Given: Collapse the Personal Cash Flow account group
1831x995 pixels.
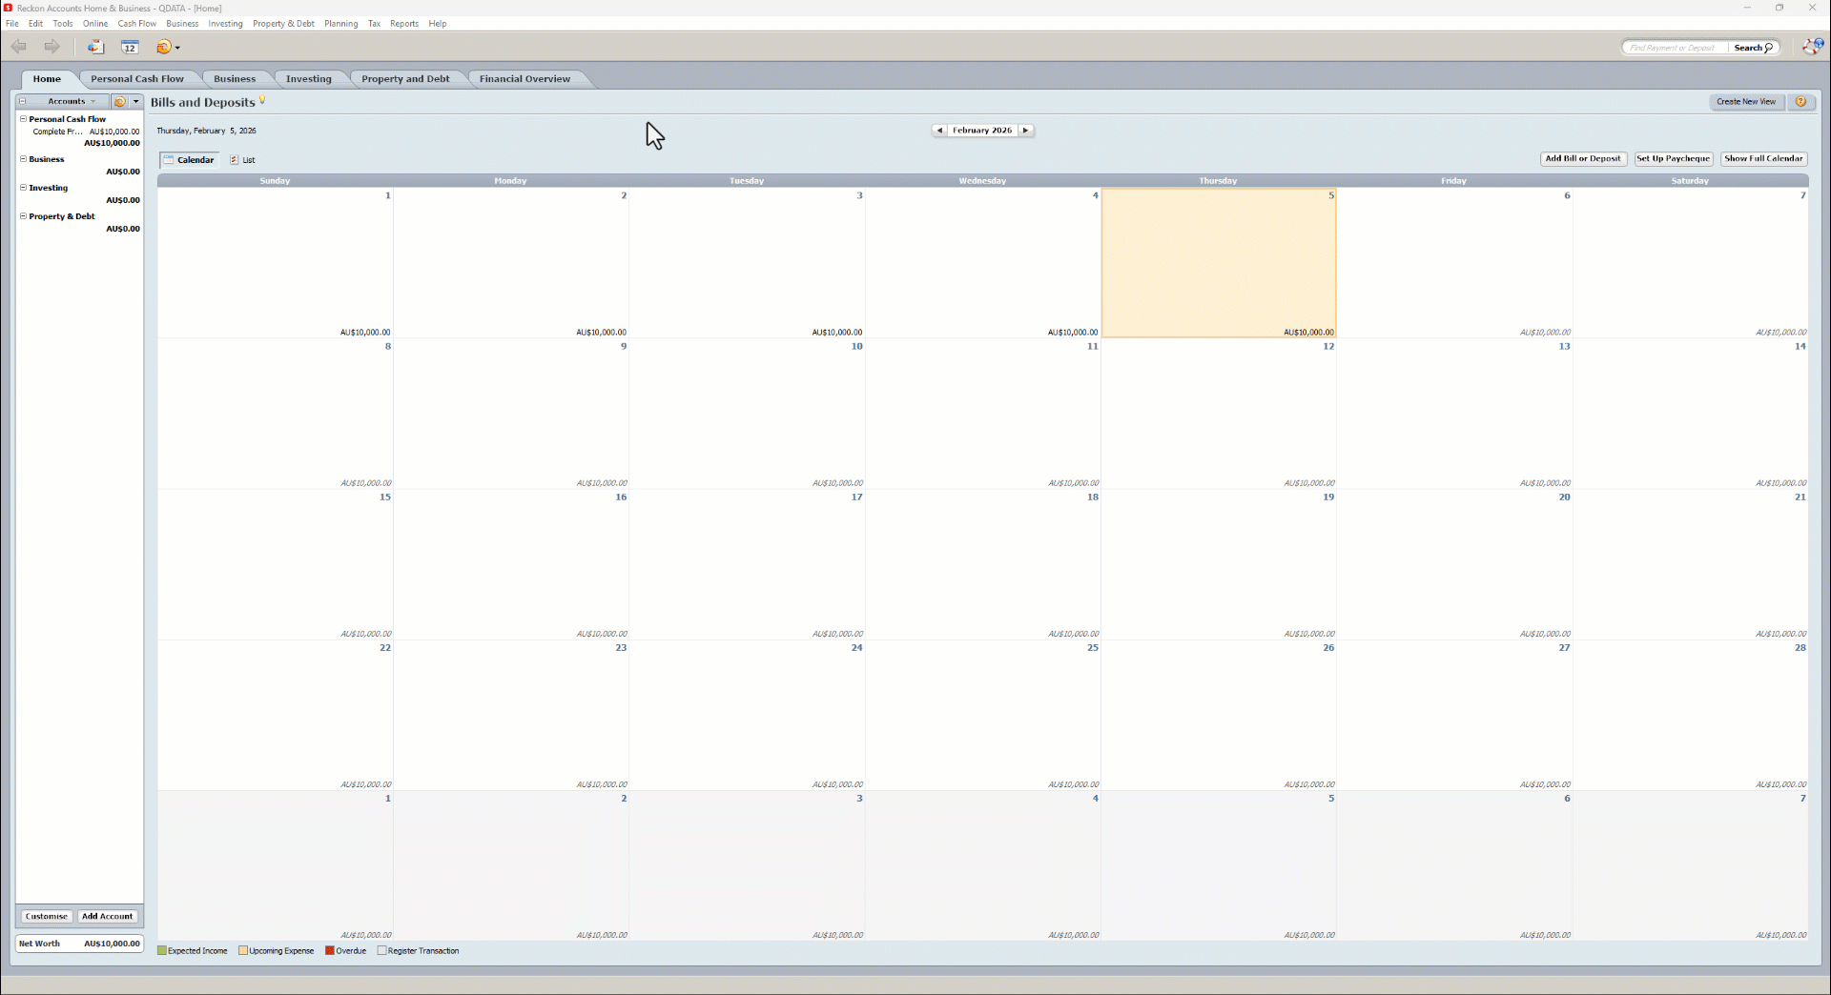Looking at the screenshot, I should (x=25, y=118).
